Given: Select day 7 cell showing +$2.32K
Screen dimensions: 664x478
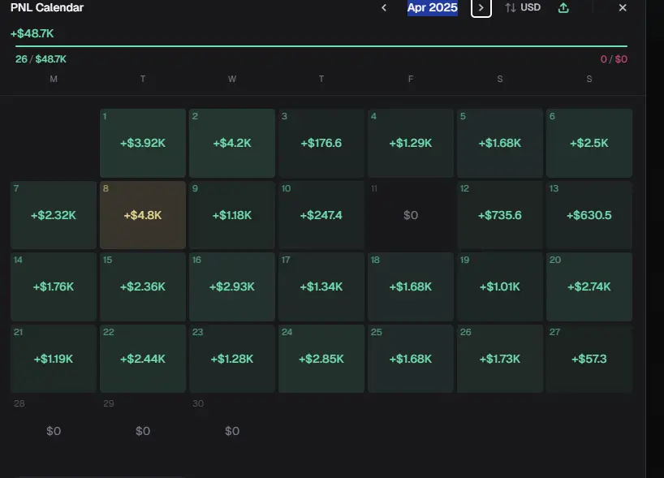Looking at the screenshot, I should point(54,215).
